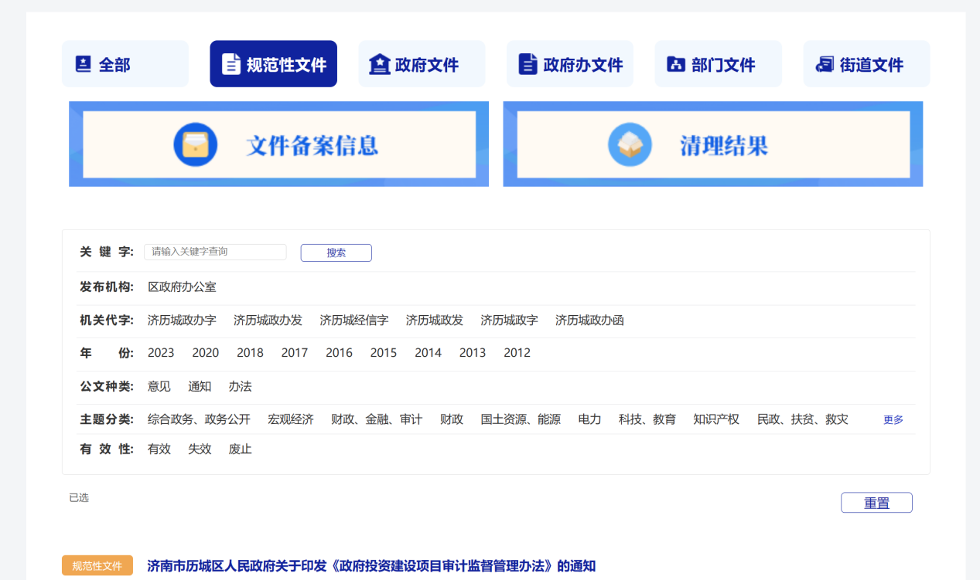The image size is (980, 580).
Task: Click the icon on the 全部 tab
Action: click(84, 64)
